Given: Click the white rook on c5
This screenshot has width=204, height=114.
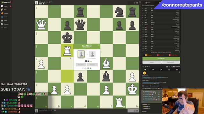Looking at the screenshot, I should pyautogui.click(x=67, y=50).
